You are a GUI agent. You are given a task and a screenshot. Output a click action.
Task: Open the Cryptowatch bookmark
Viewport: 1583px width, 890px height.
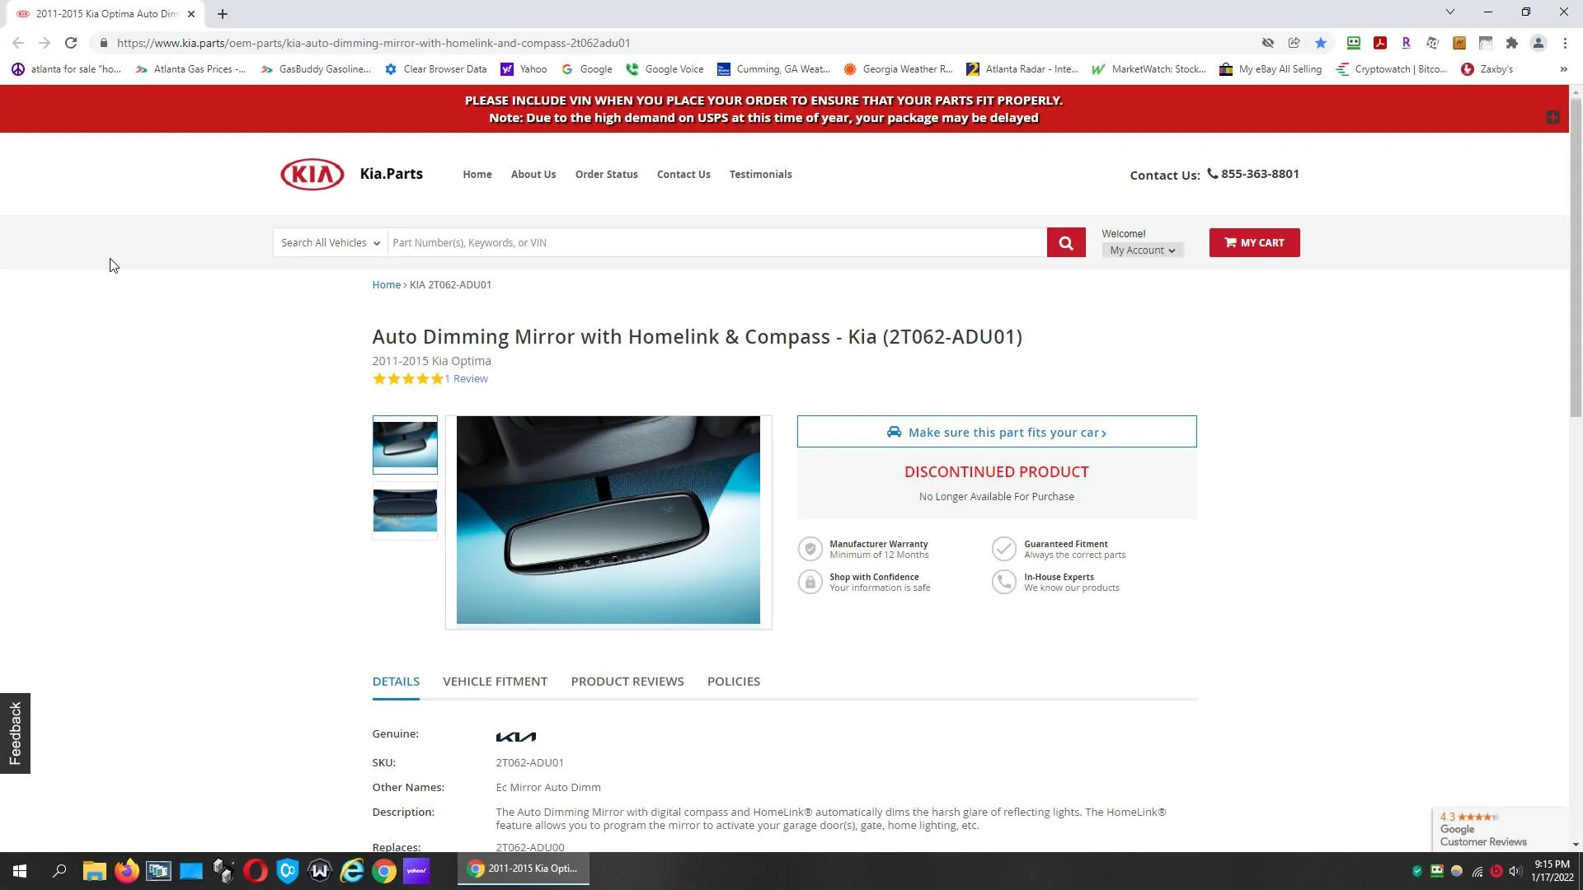[1392, 69]
